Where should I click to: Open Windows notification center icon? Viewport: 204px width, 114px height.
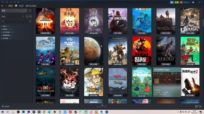click(201, 112)
